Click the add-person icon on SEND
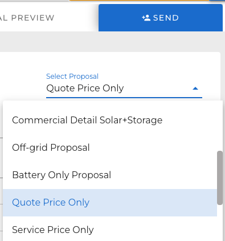 tap(146, 18)
